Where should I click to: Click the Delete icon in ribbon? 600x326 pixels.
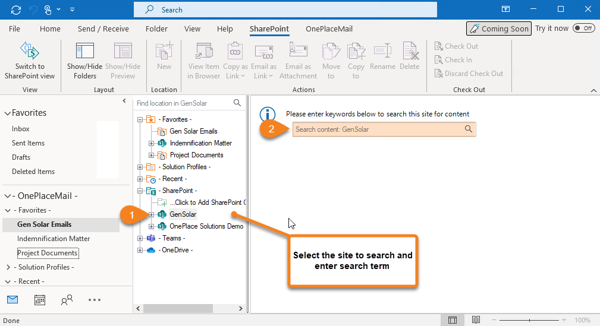[410, 51]
